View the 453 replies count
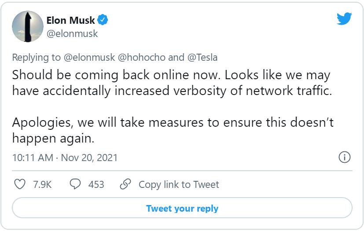 tap(96, 184)
